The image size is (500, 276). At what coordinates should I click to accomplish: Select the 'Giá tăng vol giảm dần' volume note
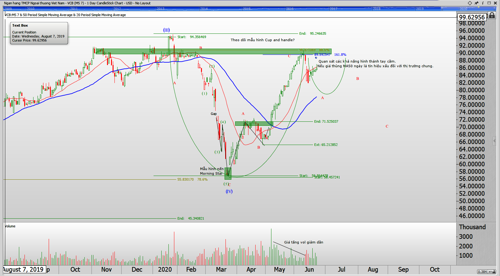pyautogui.click(x=303, y=242)
